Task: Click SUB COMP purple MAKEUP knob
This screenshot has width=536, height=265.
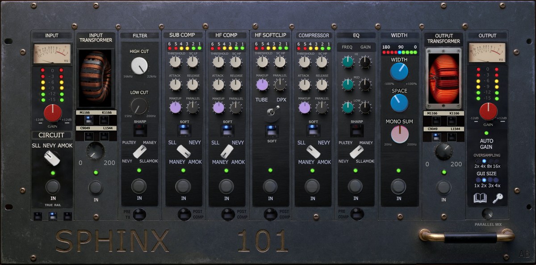Action: 175,107
